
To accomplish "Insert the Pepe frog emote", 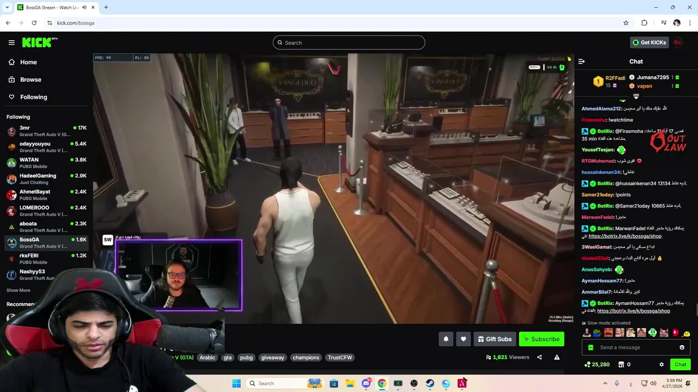I will coord(598,333).
